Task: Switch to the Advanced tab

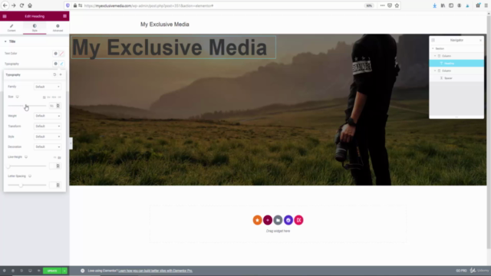Action: [58, 28]
